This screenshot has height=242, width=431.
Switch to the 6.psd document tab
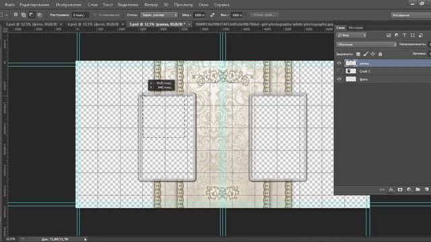(x=93, y=24)
